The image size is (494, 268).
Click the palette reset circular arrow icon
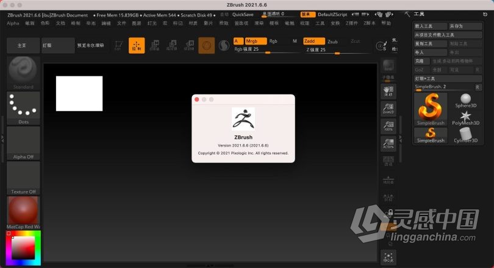coord(485,14)
